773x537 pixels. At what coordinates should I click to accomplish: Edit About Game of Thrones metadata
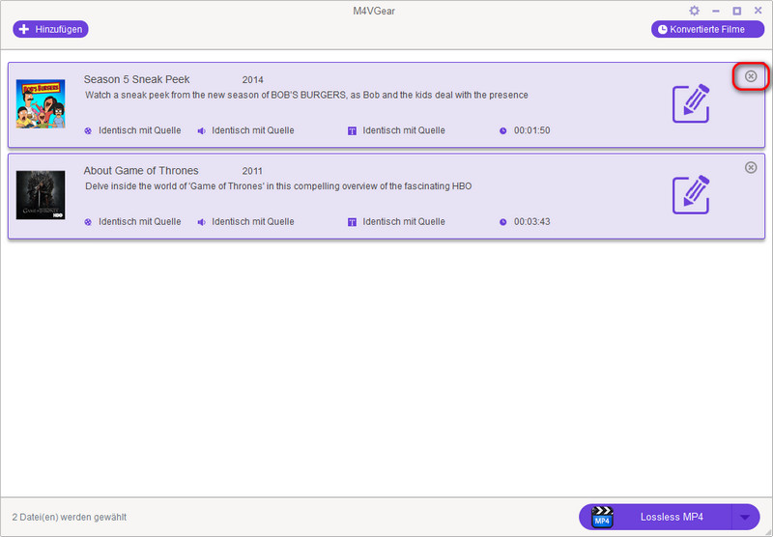[691, 194]
